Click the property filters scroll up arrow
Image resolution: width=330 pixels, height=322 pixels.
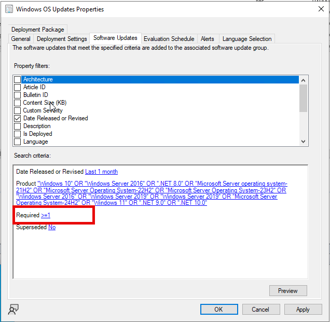point(303,80)
